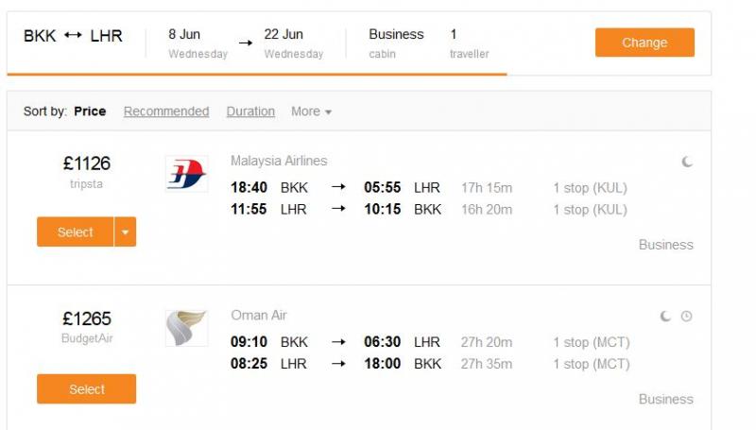The width and height of the screenshot is (756, 430).
Task: Select the £1265 Oman Air fare
Action: (86, 389)
